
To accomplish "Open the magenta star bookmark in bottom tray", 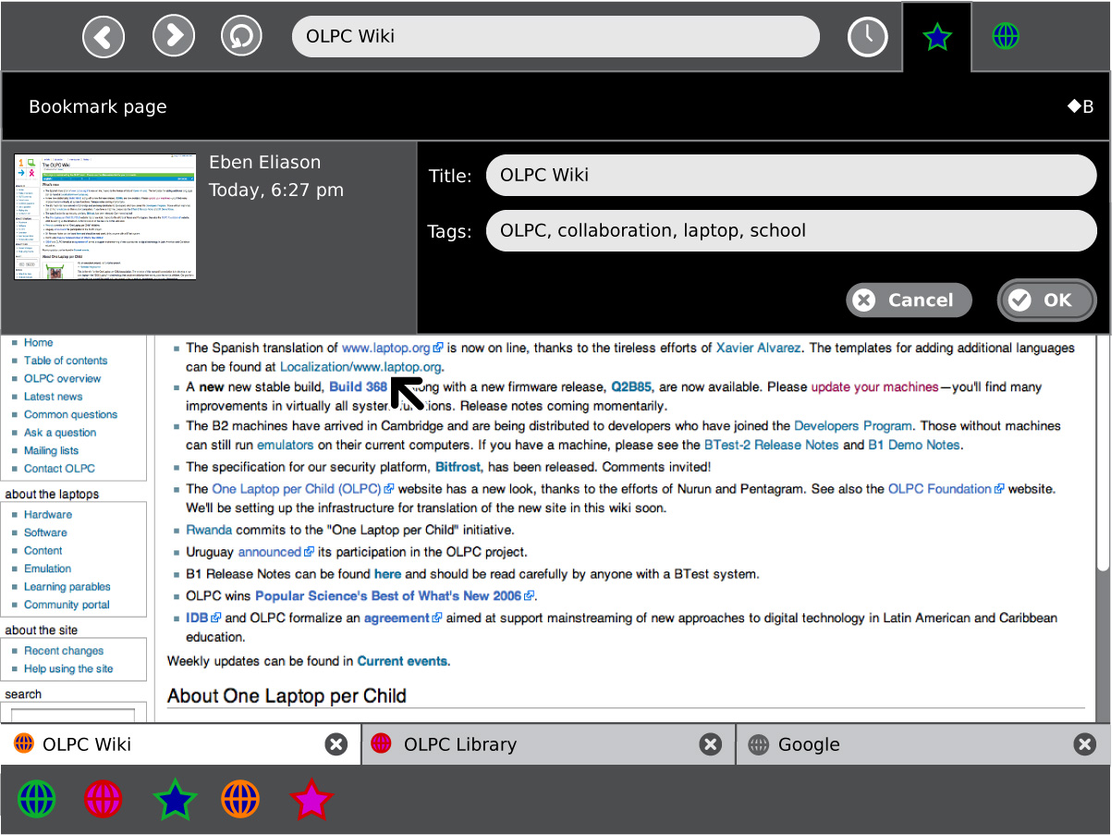I will point(311,799).
